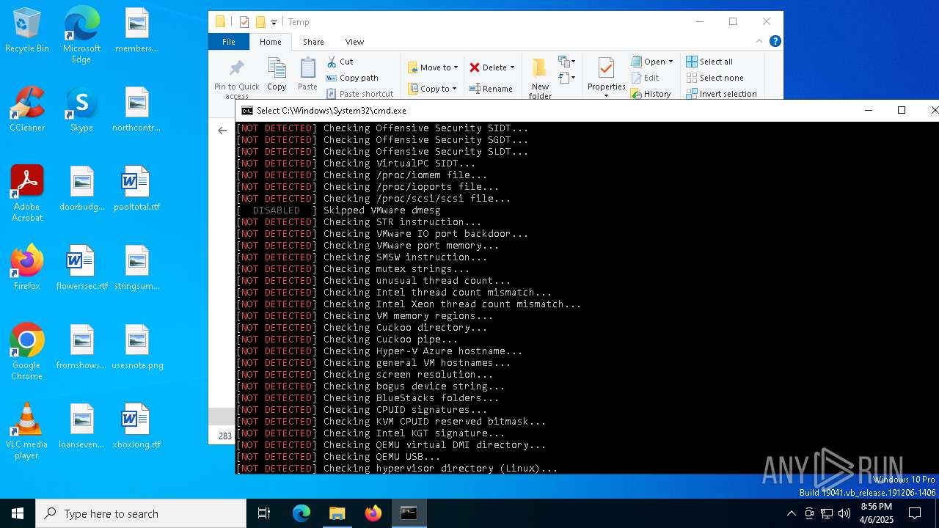The image size is (939, 528).
Task: Open the volume control in system tray
Action: (x=844, y=513)
